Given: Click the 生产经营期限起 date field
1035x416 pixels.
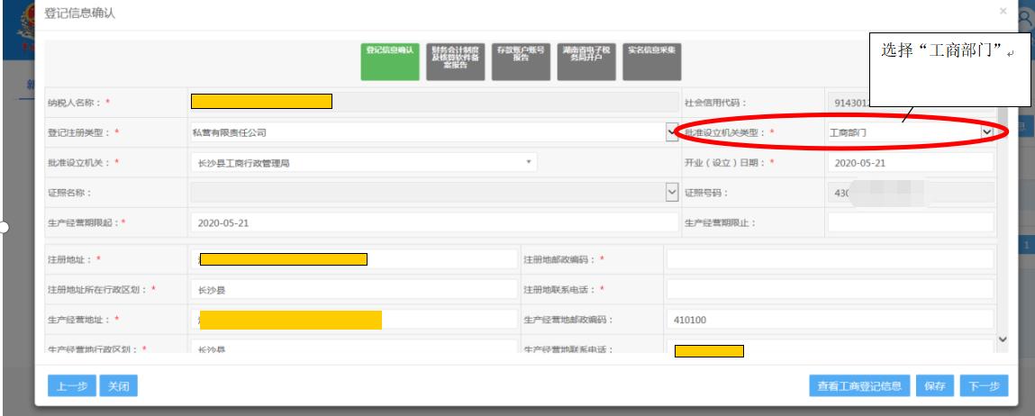Looking at the screenshot, I should pyautogui.click(x=434, y=222).
